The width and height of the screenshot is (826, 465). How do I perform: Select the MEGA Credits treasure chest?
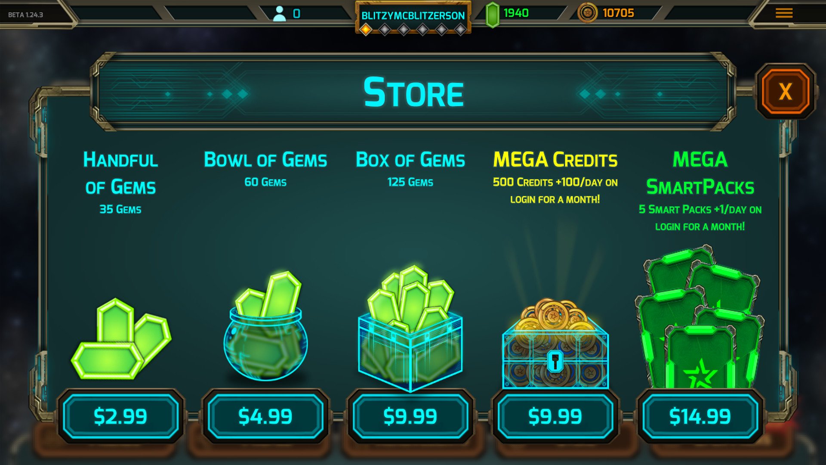tap(555, 344)
